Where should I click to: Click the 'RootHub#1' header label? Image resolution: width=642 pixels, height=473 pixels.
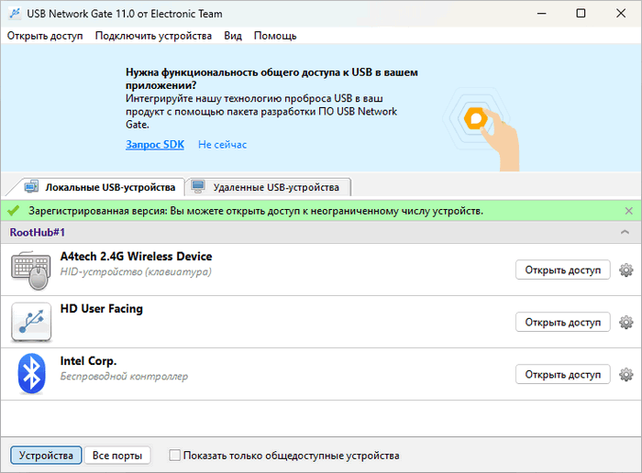[38, 233]
